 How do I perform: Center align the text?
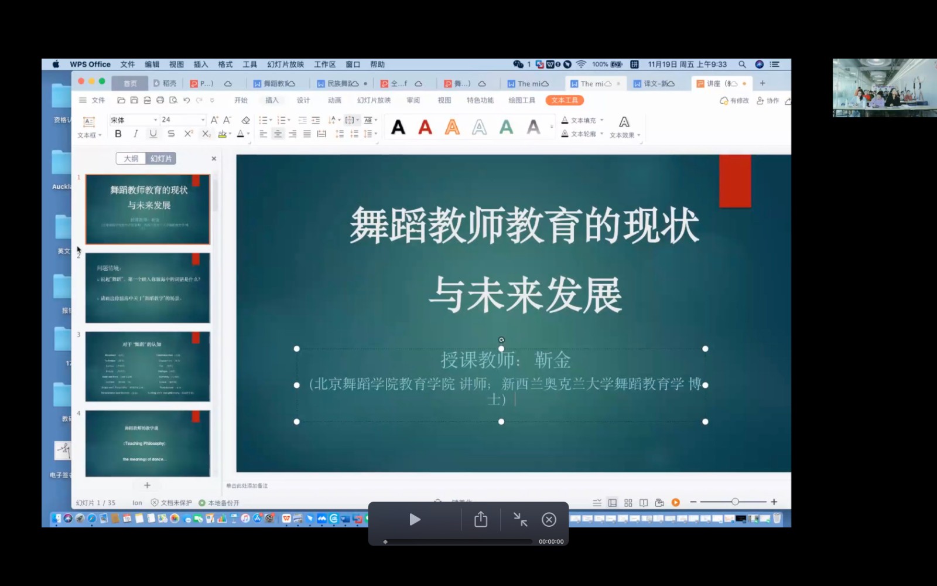(x=278, y=134)
